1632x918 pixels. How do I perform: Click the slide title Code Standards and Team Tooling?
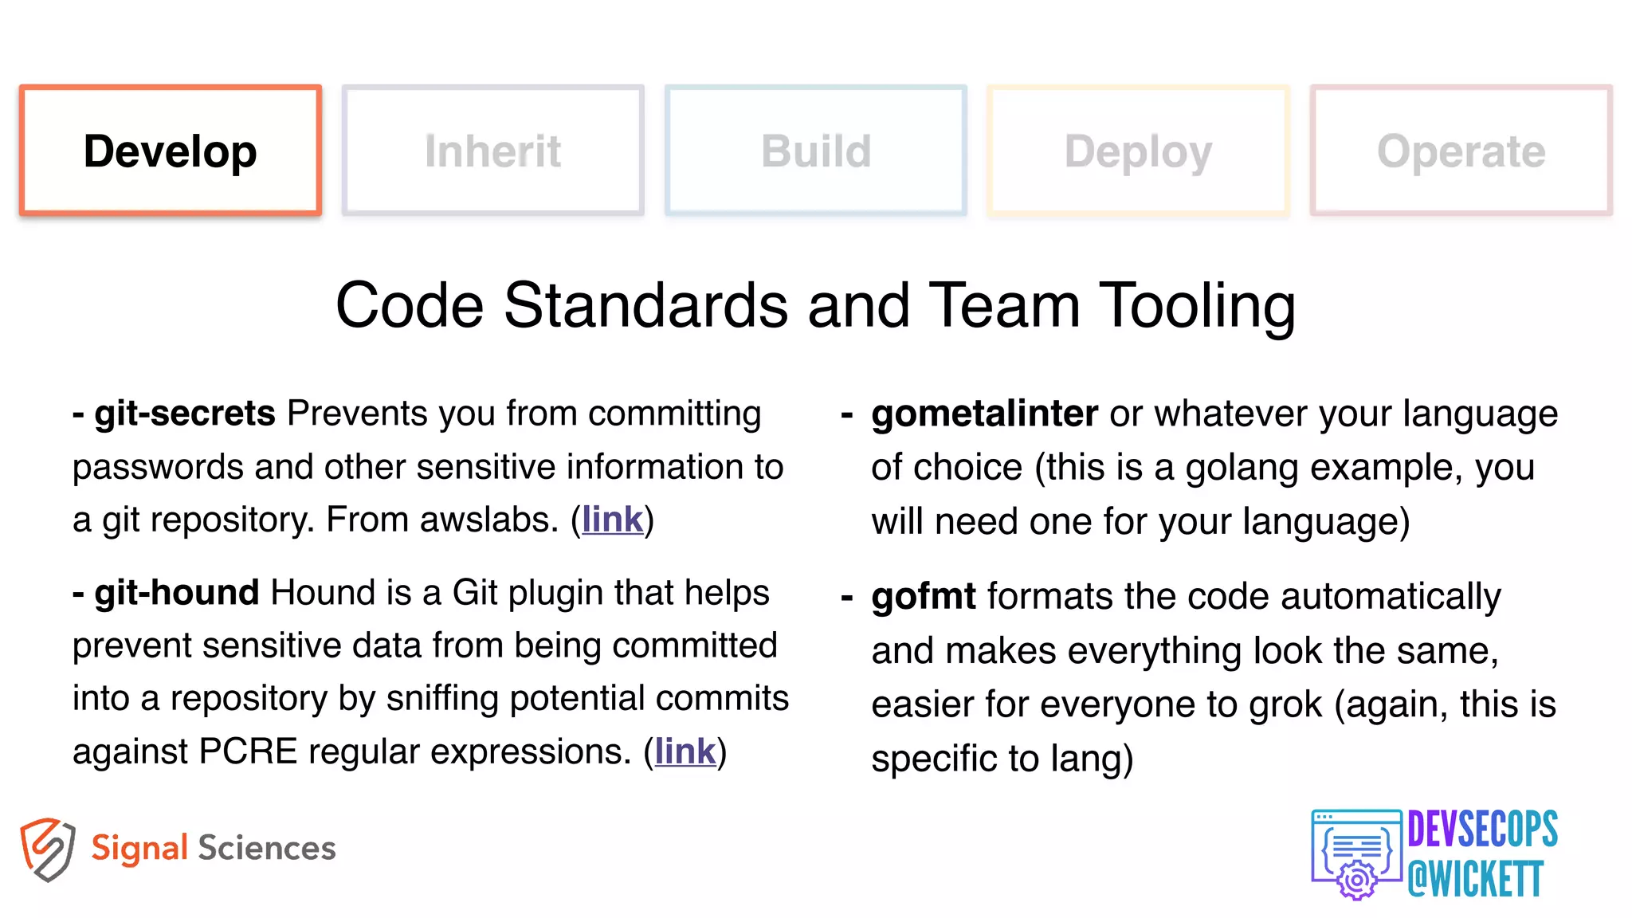[816, 305]
